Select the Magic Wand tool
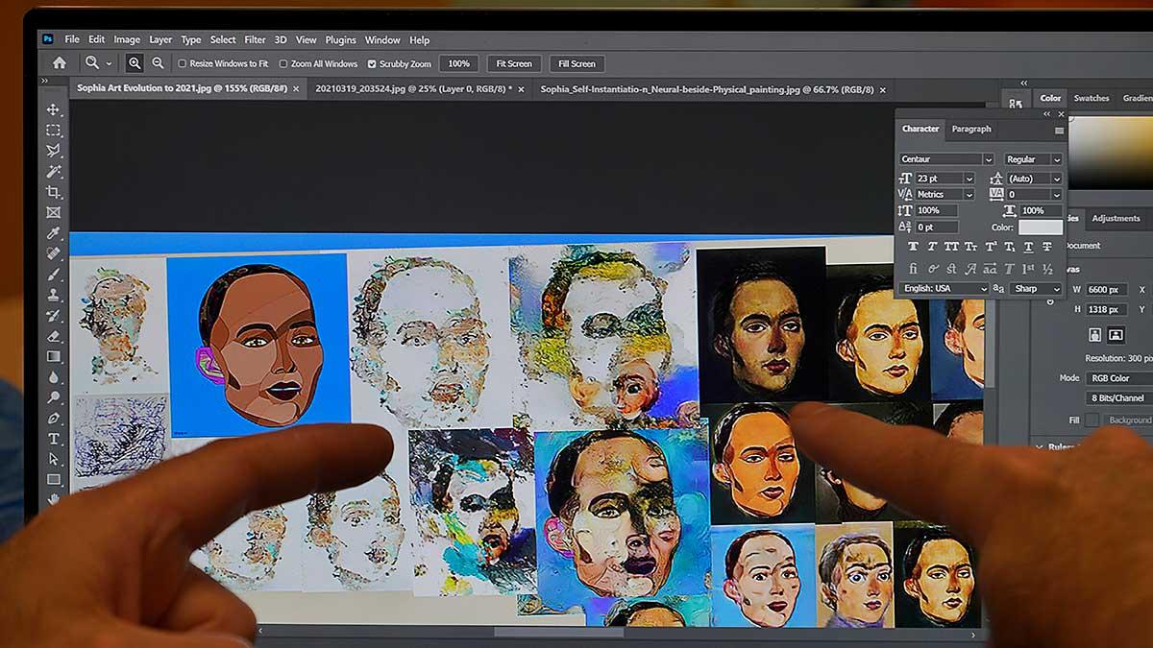 [54, 172]
